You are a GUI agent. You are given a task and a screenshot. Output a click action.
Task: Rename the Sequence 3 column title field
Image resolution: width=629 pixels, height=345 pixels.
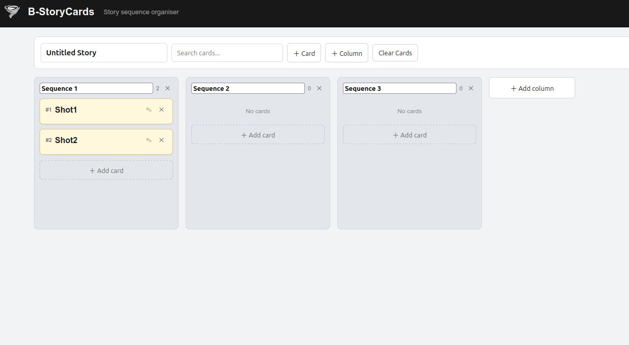pyautogui.click(x=400, y=88)
